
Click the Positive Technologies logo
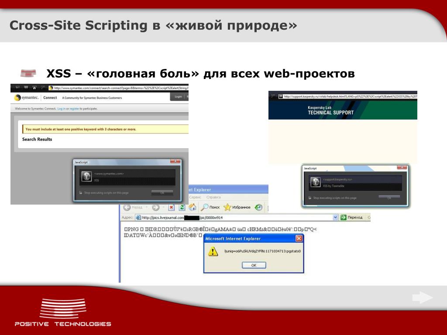point(63,312)
